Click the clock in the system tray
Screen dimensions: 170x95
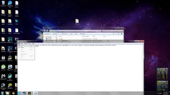coord(165,93)
